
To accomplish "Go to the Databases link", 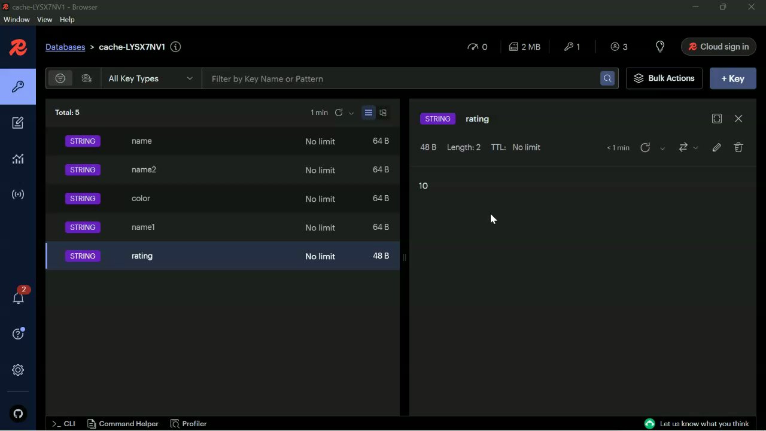I will click(65, 47).
